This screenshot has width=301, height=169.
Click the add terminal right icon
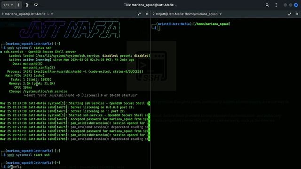(x=27, y=5)
